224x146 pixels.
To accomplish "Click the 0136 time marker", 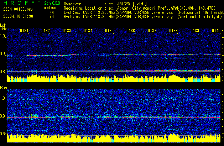I will coord(131,31).
